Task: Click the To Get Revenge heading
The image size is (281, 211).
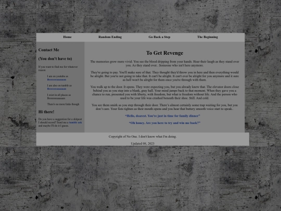Action: click(x=164, y=53)
